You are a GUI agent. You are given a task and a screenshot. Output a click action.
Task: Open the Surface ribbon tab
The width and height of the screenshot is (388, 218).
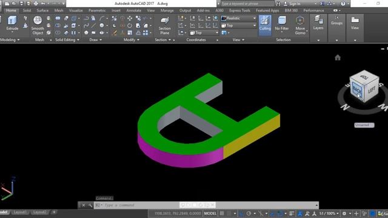click(x=42, y=10)
